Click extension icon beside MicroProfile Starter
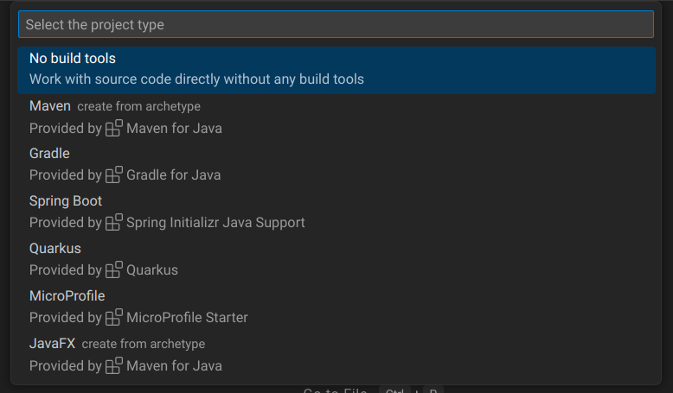Screen dimensions: 673x393 click(113, 318)
